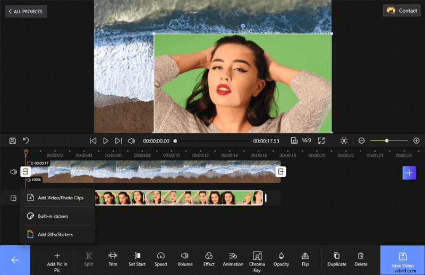Image resolution: width=425 pixels, height=275 pixels.
Task: Open the Animation tool
Action: point(233,259)
